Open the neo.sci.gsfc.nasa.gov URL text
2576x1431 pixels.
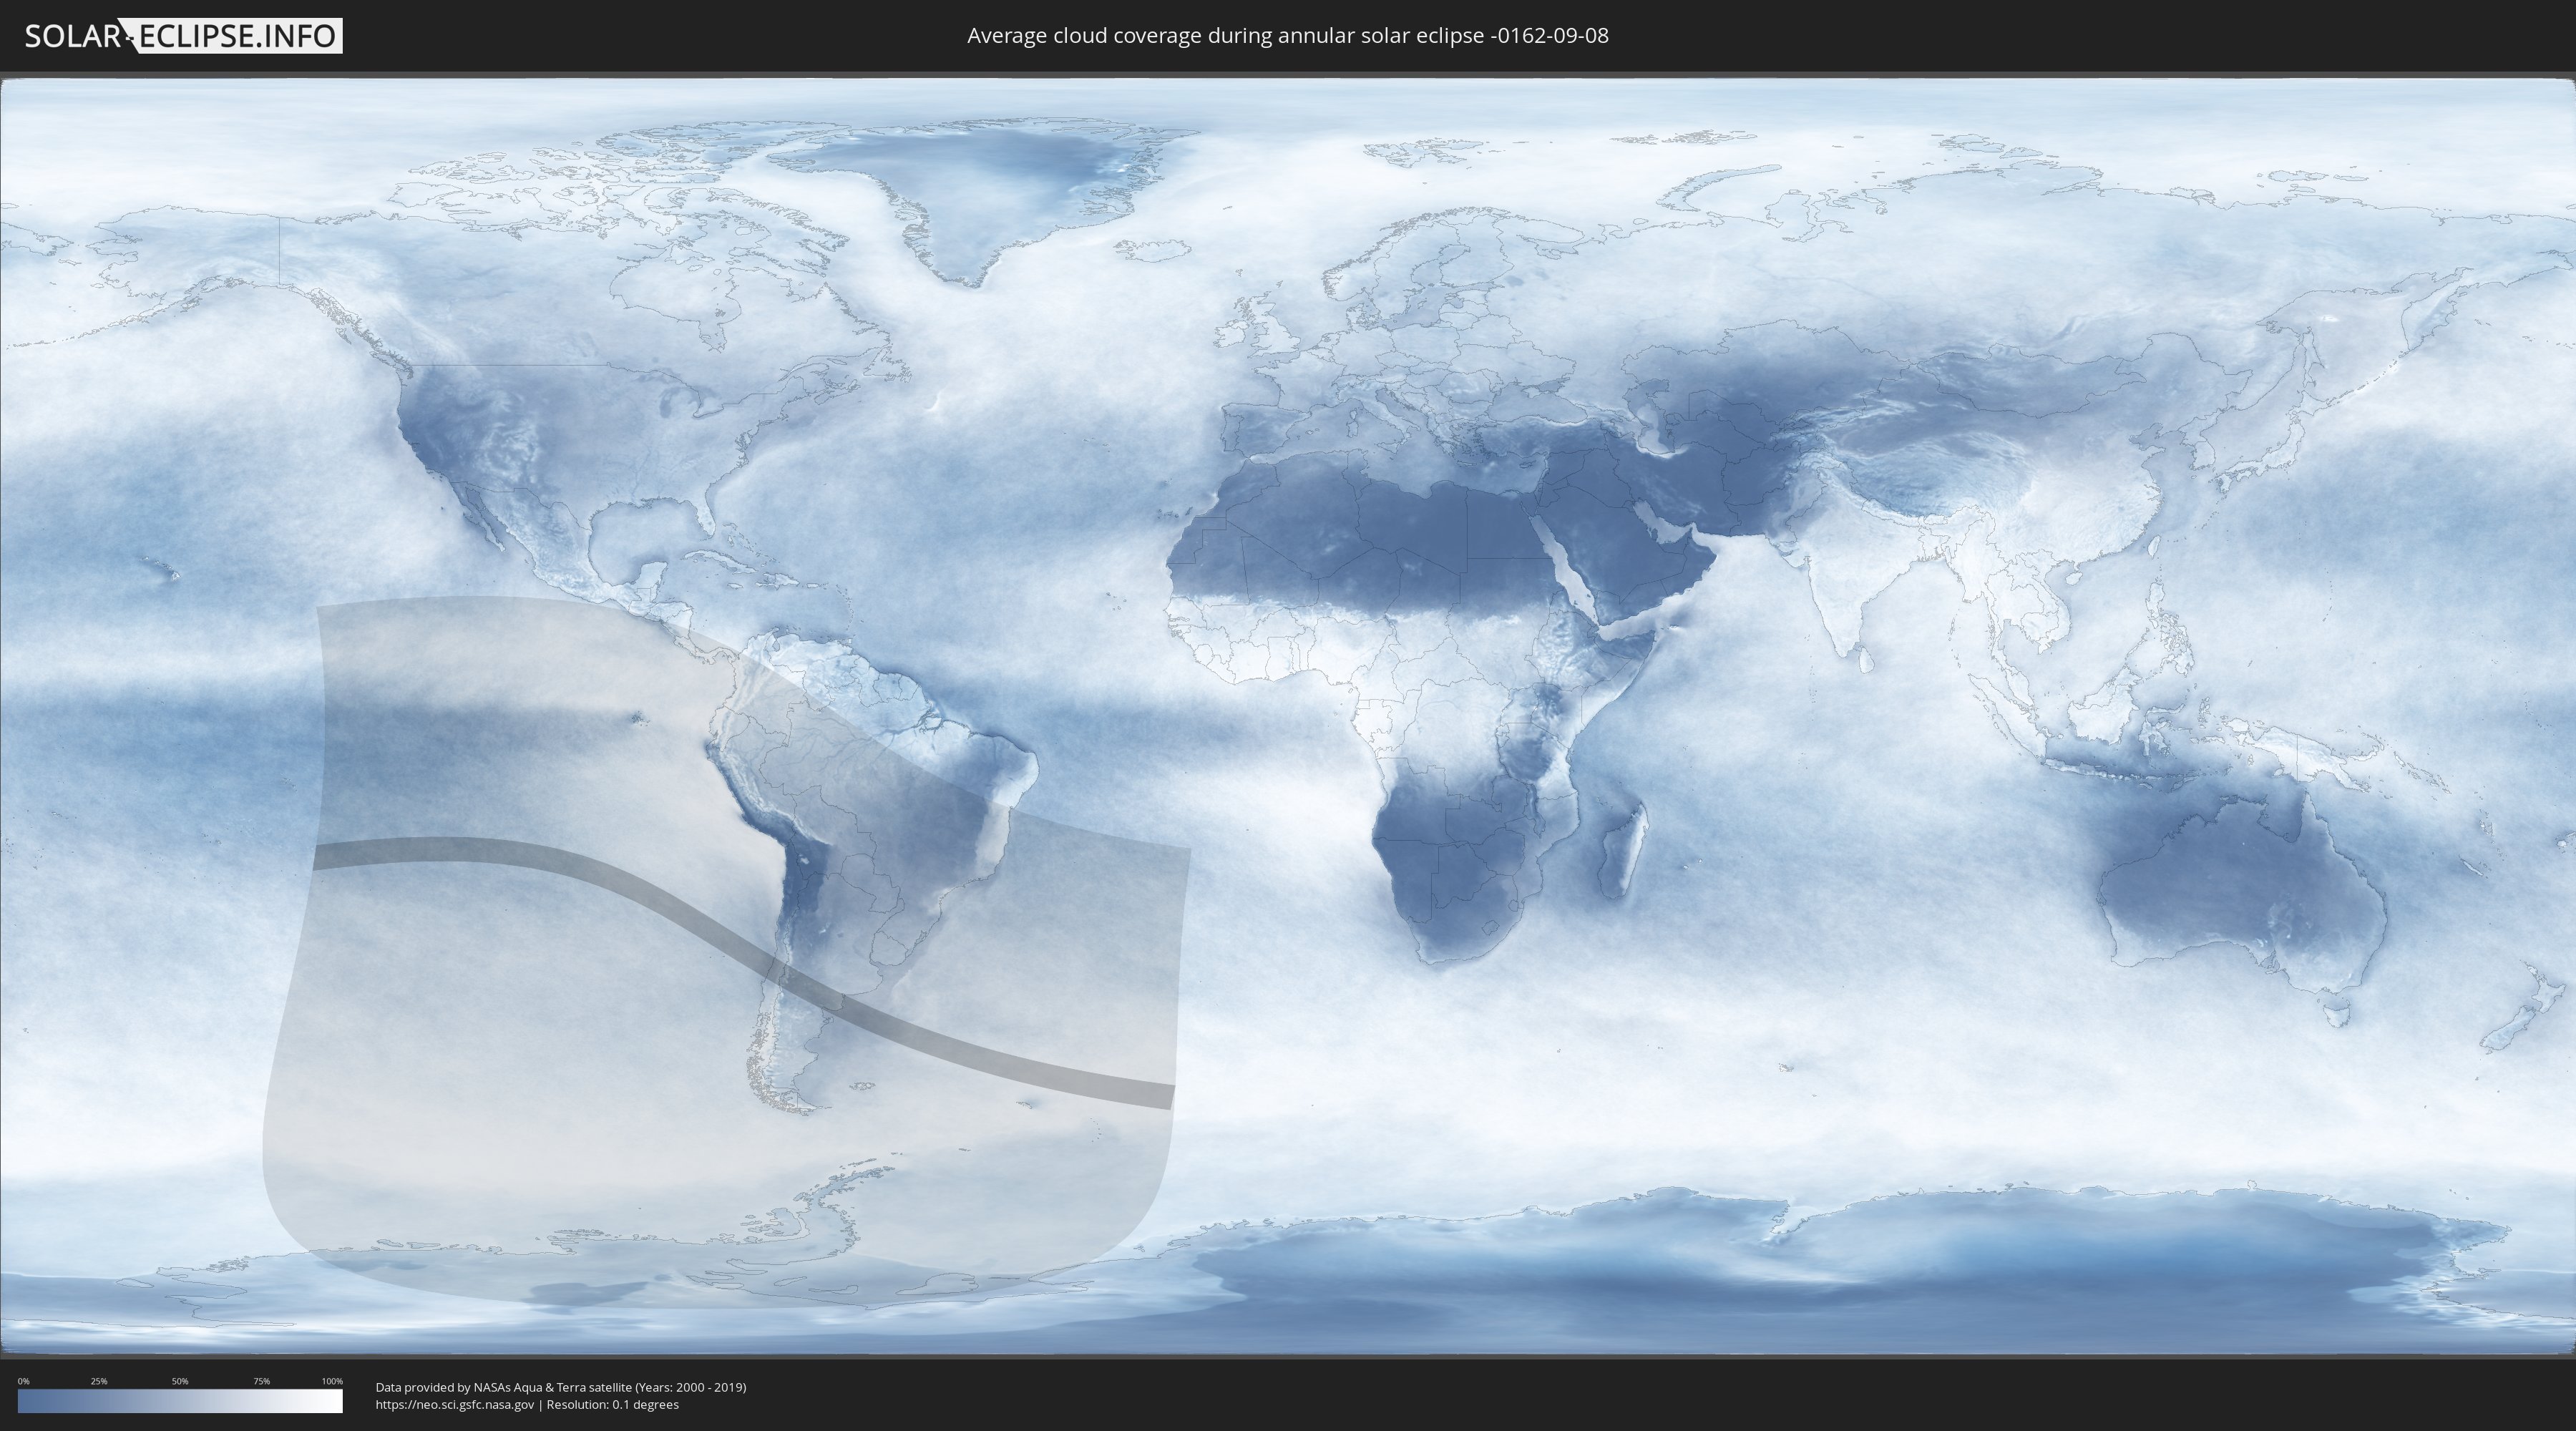pyautogui.click(x=455, y=1404)
